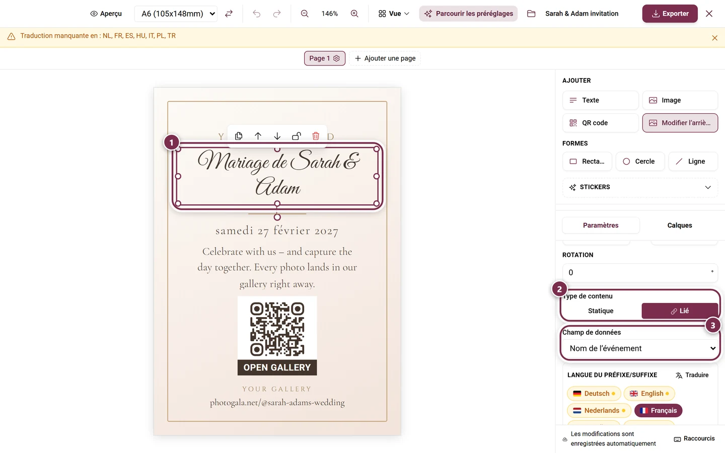This screenshot has height=453, width=725.
Task: Select Statique content type
Action: (601, 311)
